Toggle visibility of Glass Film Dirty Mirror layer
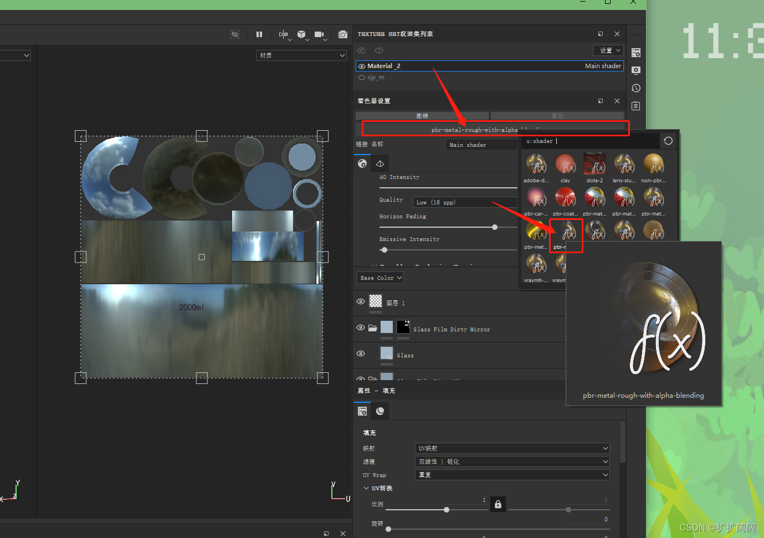 [361, 327]
